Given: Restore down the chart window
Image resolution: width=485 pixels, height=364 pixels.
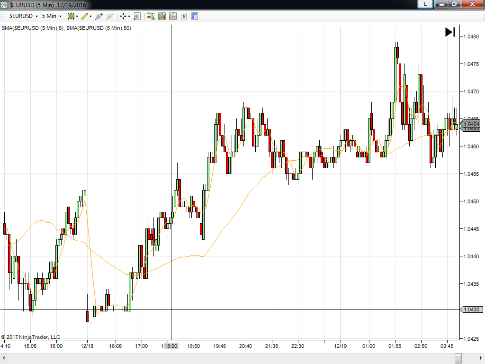Looking at the screenshot, I should point(454,4).
